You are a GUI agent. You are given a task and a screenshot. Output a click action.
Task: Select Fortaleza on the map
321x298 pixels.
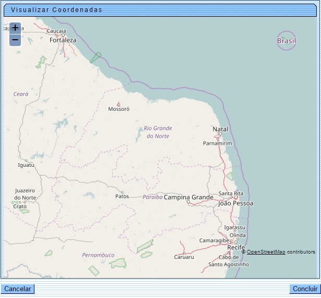(63, 40)
